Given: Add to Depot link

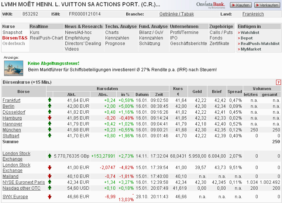Looking at the screenshot, I should pos(247,38).
